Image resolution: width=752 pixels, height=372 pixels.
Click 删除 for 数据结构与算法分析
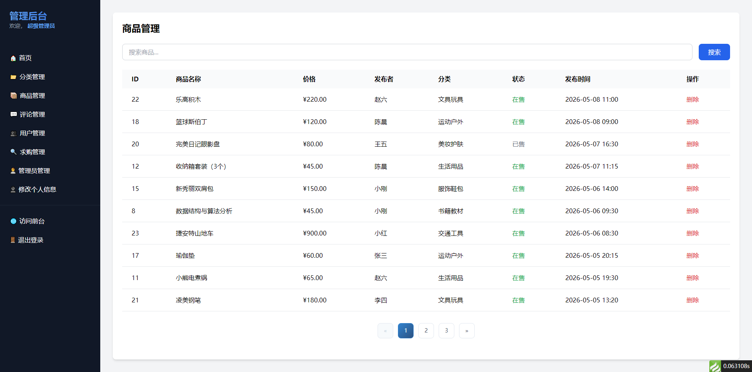tap(692, 211)
